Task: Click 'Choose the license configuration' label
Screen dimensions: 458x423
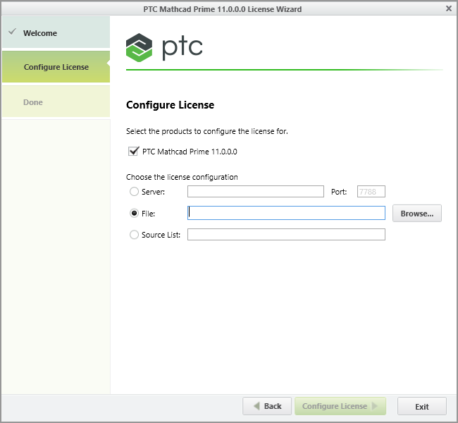Action: pyautogui.click(x=182, y=177)
